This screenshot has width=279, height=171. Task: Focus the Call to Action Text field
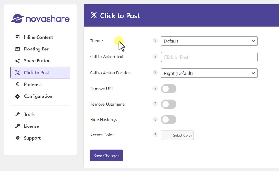click(x=209, y=57)
